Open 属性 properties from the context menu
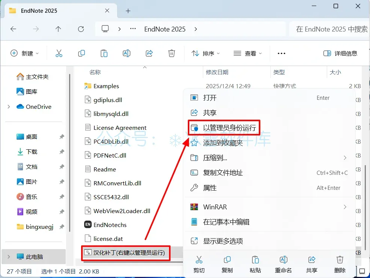The height and width of the screenshot is (278, 370). point(269,188)
